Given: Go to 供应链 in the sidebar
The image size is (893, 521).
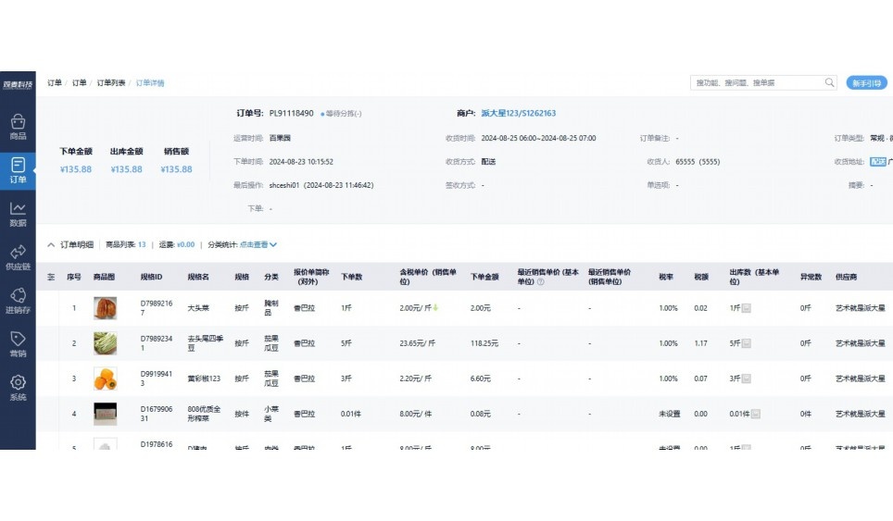Looking at the screenshot, I should pyautogui.click(x=18, y=257).
